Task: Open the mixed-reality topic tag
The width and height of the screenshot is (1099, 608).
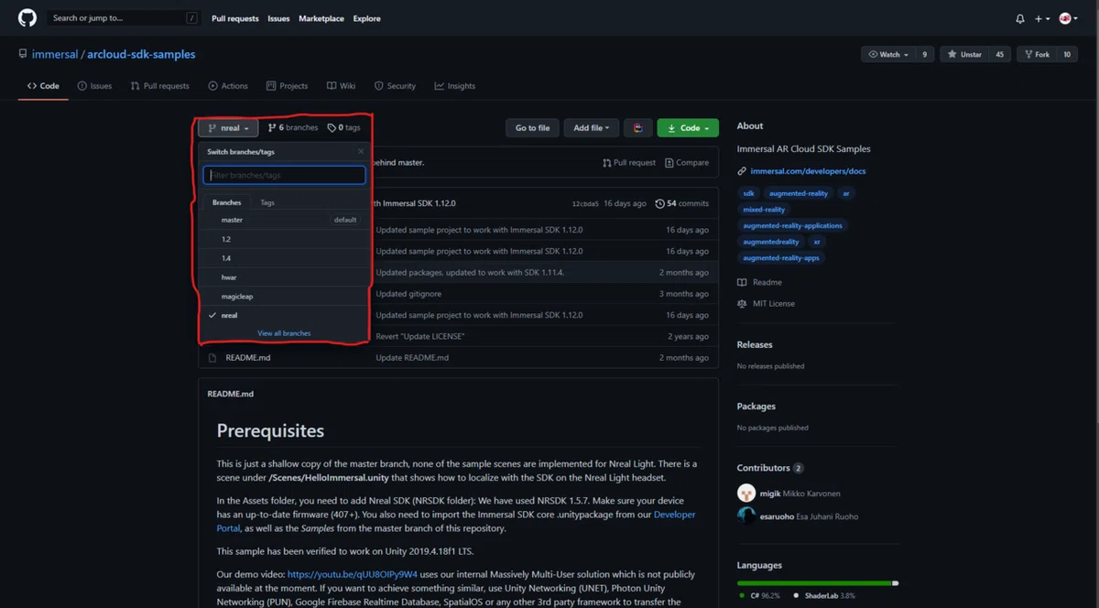Action: pyautogui.click(x=765, y=210)
